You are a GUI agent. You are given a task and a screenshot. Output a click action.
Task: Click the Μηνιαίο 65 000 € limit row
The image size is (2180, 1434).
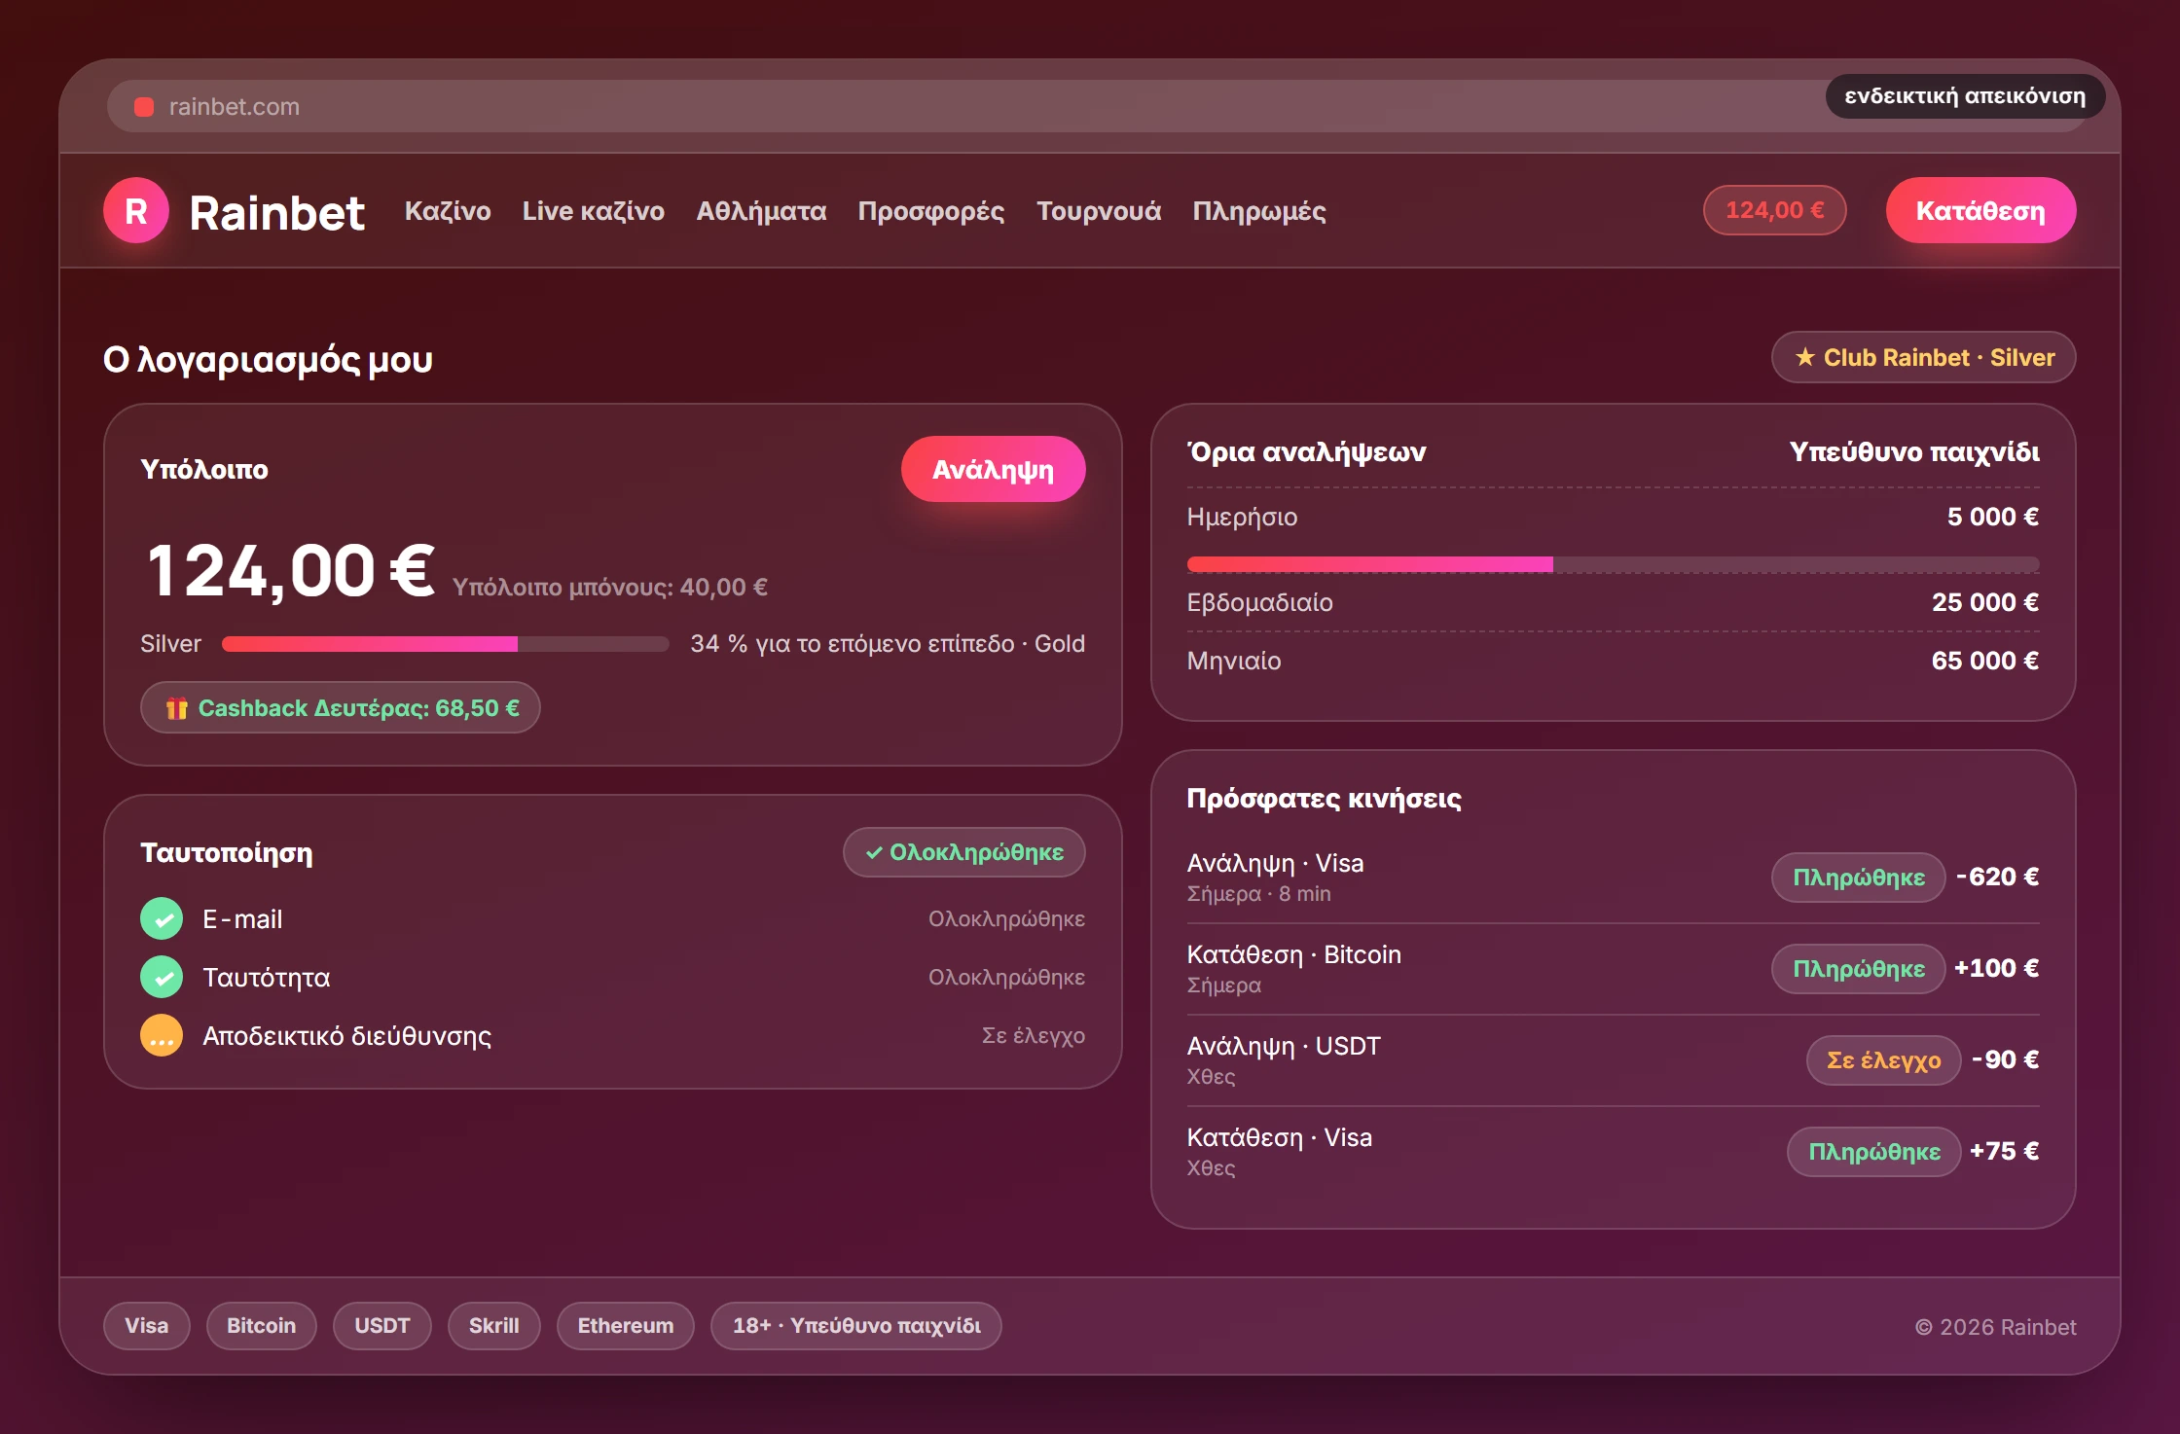(x=1613, y=661)
